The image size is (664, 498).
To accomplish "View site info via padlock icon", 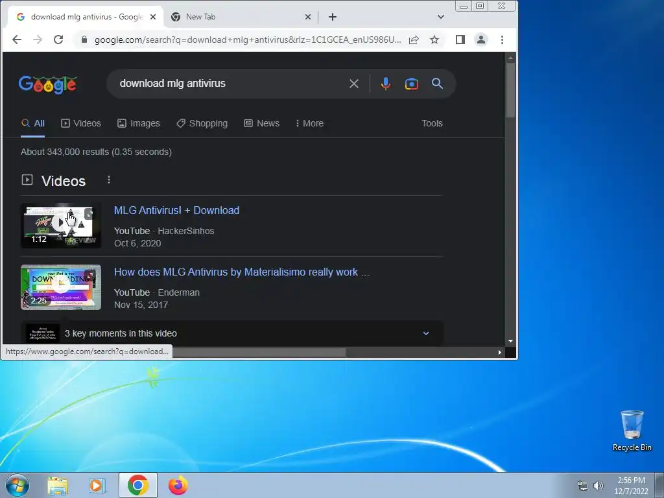I will (x=84, y=40).
